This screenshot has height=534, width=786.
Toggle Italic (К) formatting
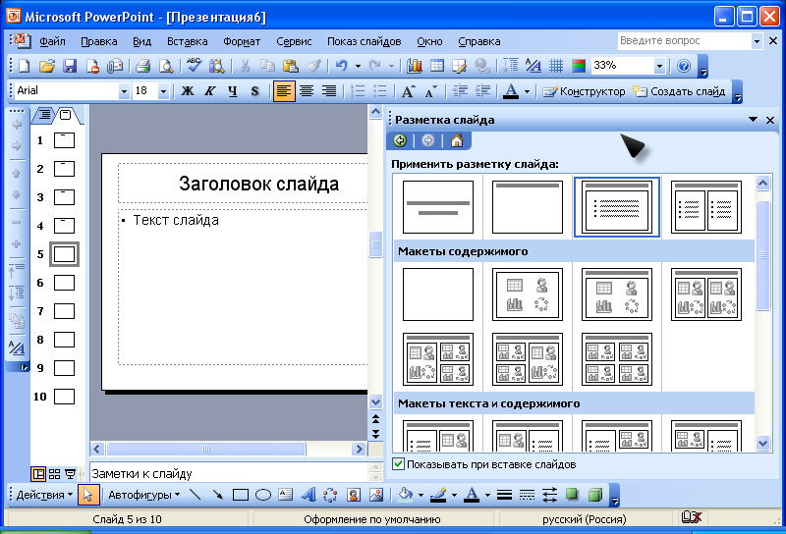point(209,91)
